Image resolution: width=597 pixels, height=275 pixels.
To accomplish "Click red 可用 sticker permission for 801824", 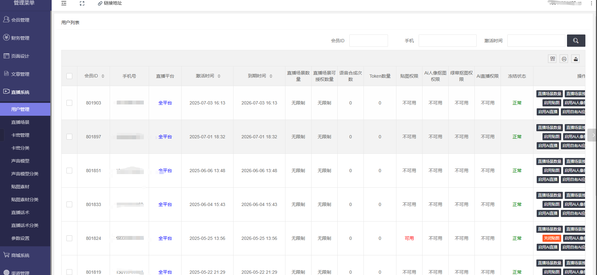I will (409, 238).
